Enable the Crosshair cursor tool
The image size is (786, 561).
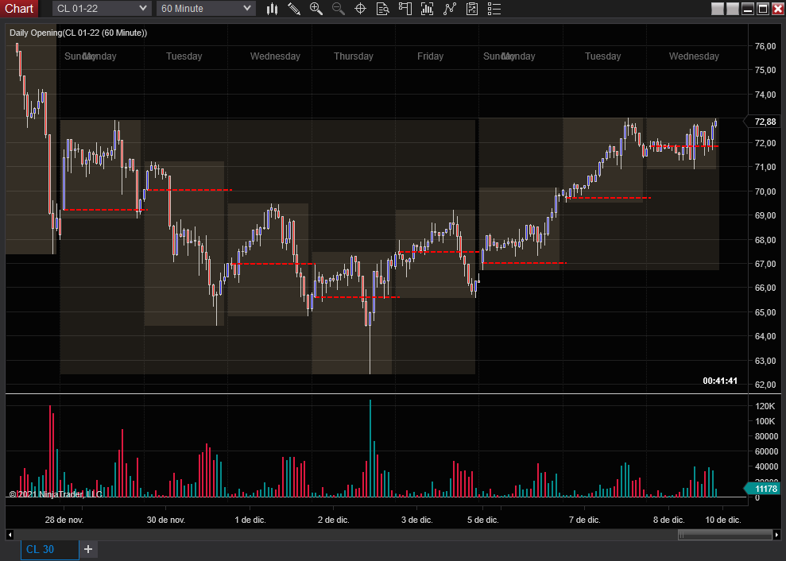tap(360, 9)
